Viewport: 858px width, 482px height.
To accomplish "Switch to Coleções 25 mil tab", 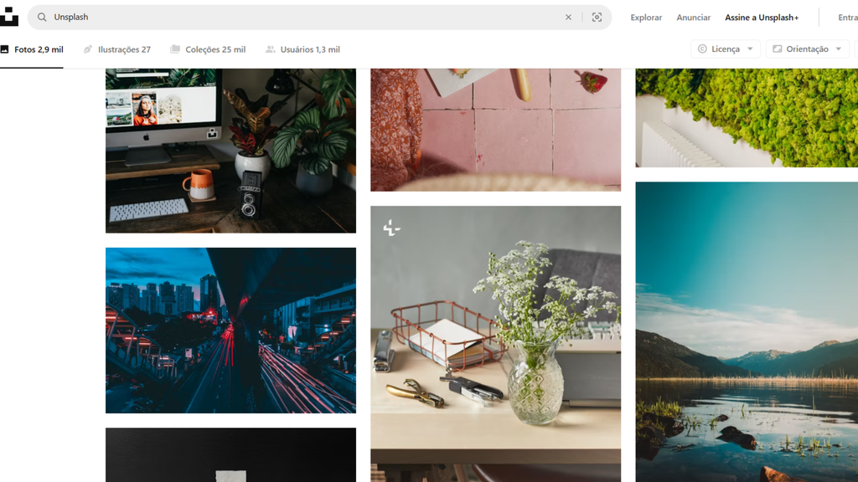I will pyautogui.click(x=208, y=49).
